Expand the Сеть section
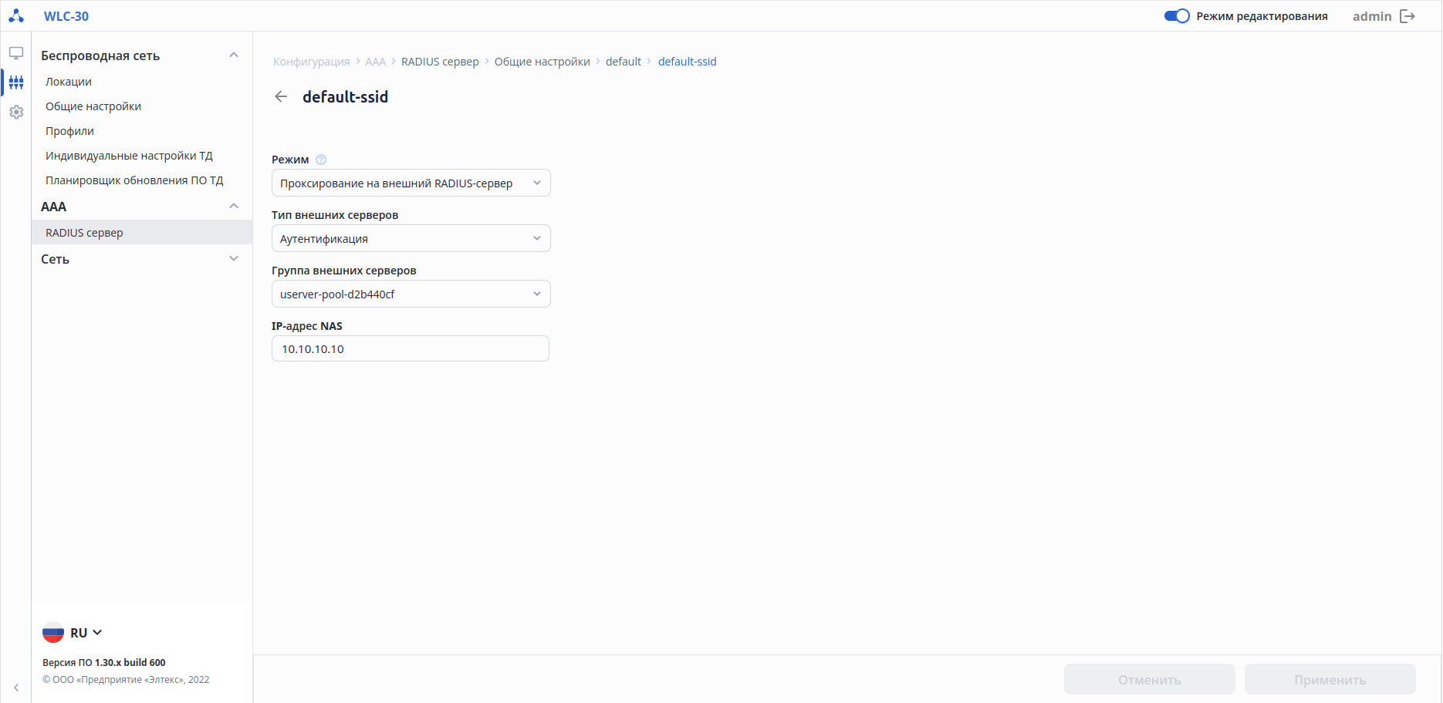Viewport: 1443px width, 703px height. coord(234,259)
